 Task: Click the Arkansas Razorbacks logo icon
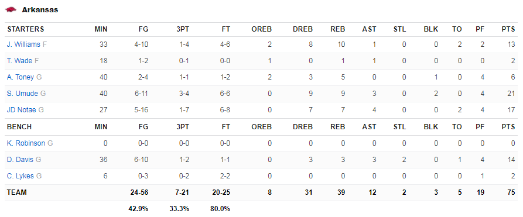coord(11,10)
